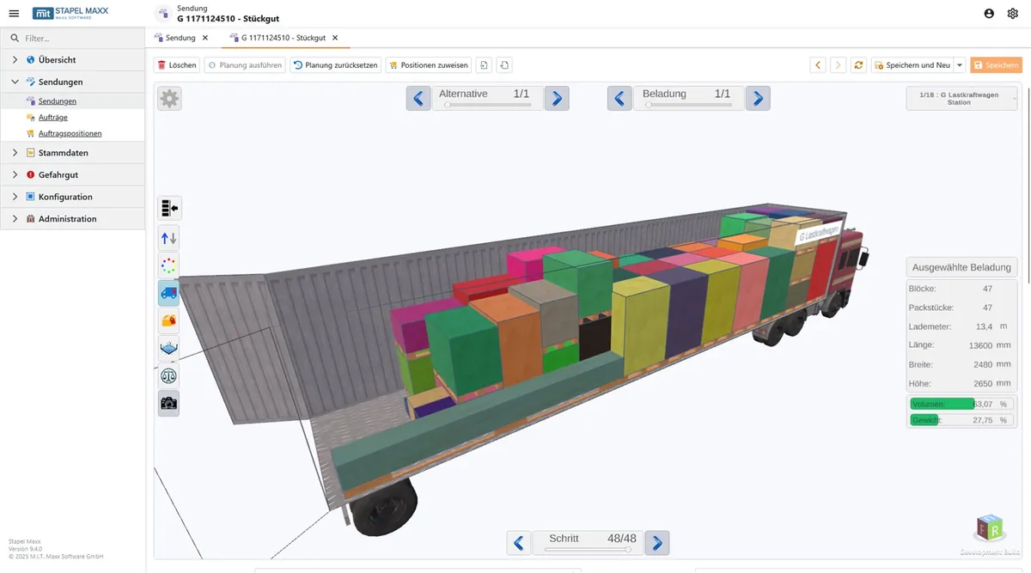Toggle the blue truck display icon
The height and width of the screenshot is (573, 1031).
169,293
